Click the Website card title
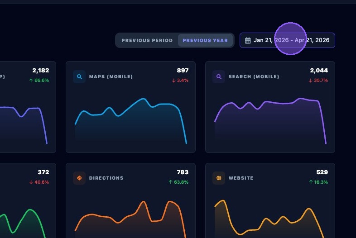This screenshot has width=356, height=238. [x=241, y=178]
